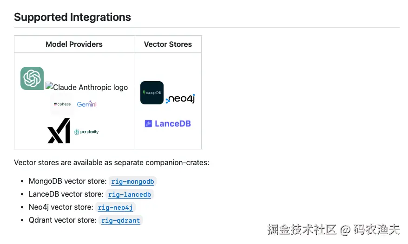
Task: Click the companion-crates description paragraph
Action: (112, 163)
